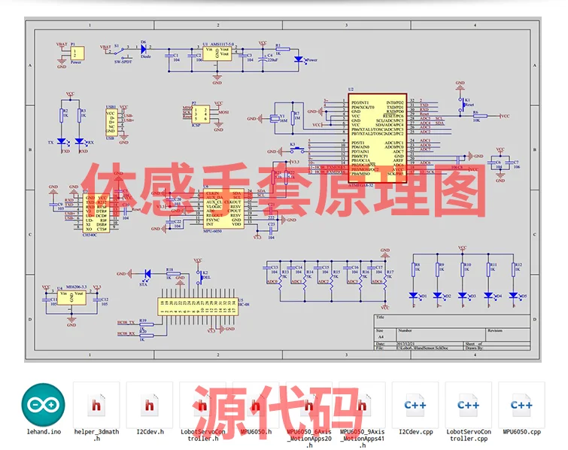This screenshot has width=568, height=450.
Task: Click the MPU-6050 U6 chip symbol
Action: pyautogui.click(x=223, y=208)
